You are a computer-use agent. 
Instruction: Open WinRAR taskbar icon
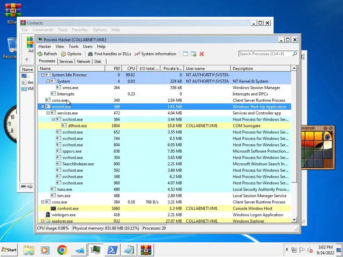point(146,250)
